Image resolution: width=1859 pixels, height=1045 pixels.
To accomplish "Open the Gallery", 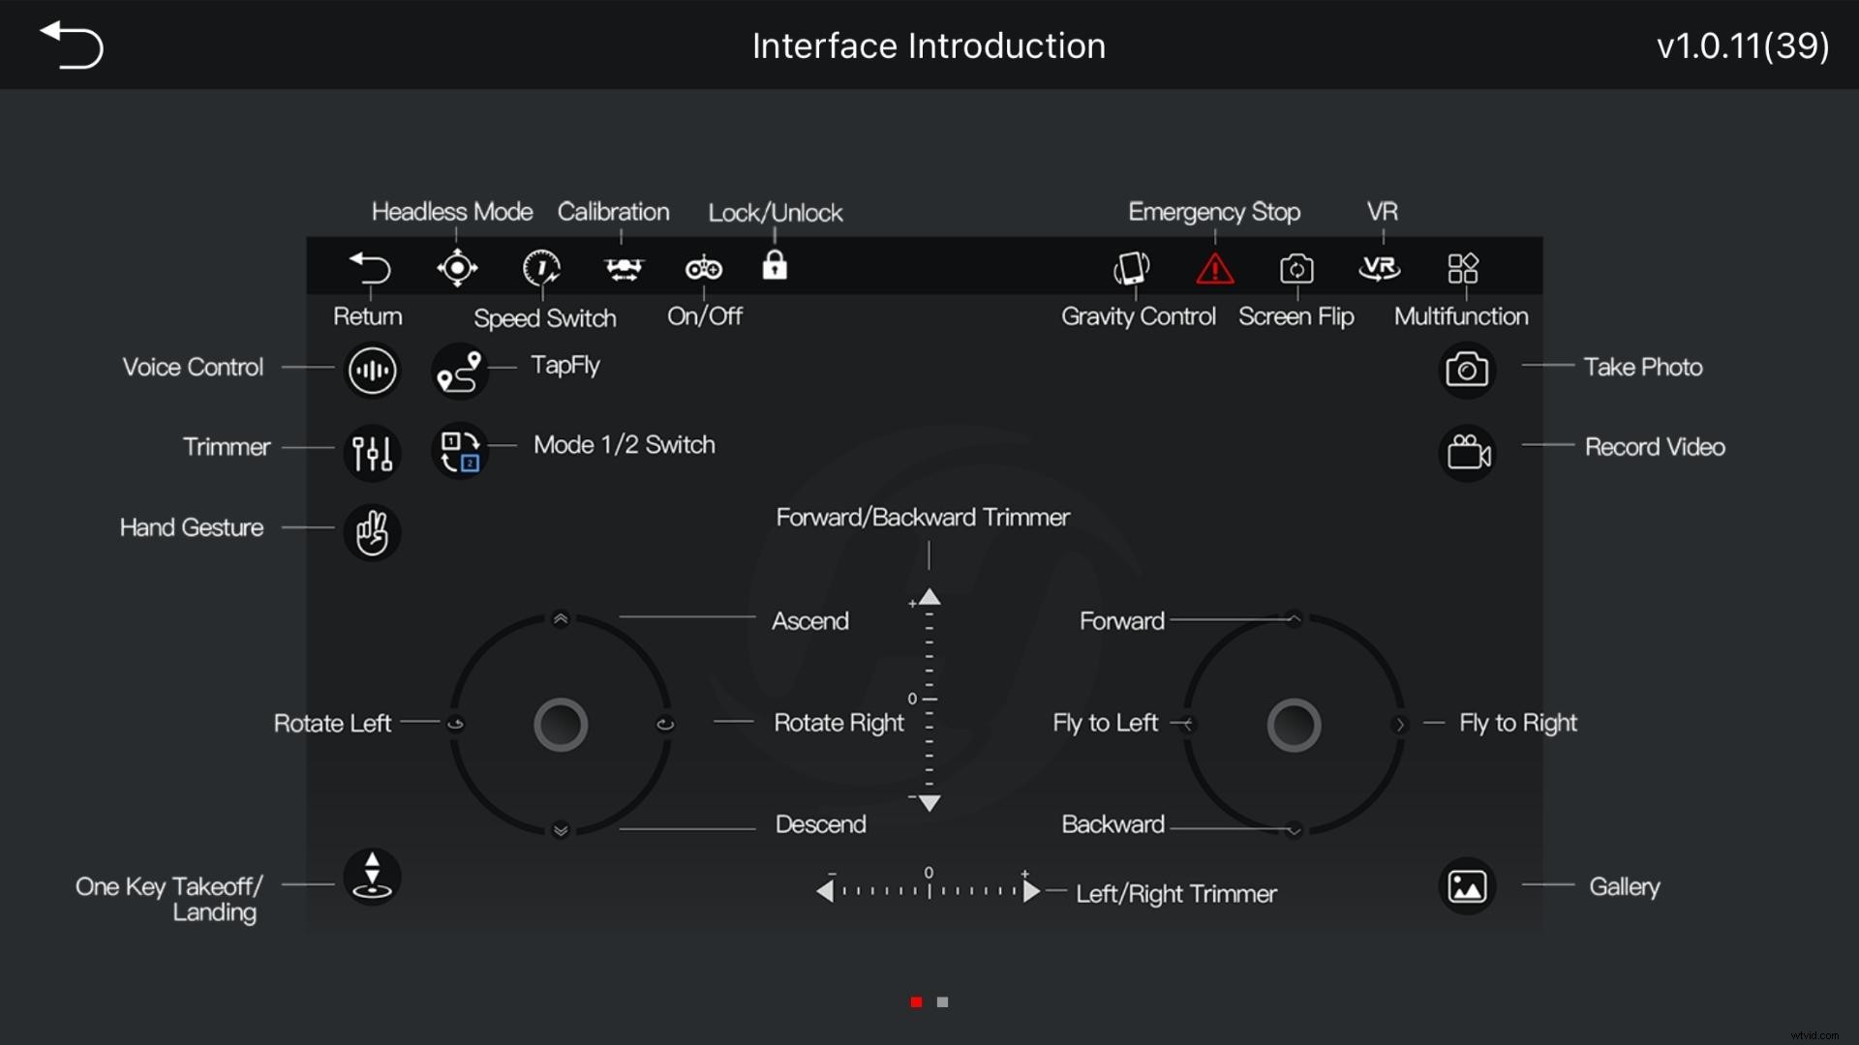I will tap(1468, 885).
